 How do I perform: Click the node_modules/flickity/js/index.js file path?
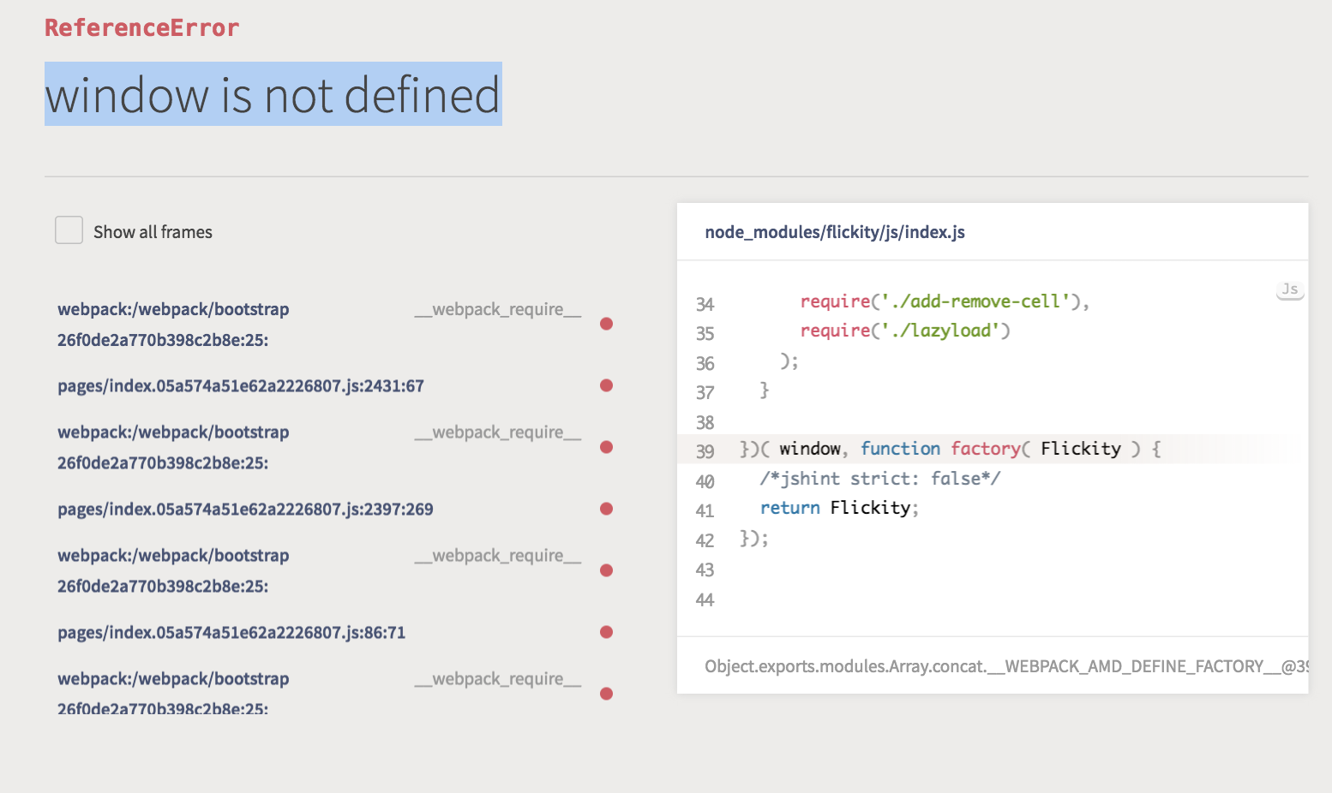click(834, 232)
